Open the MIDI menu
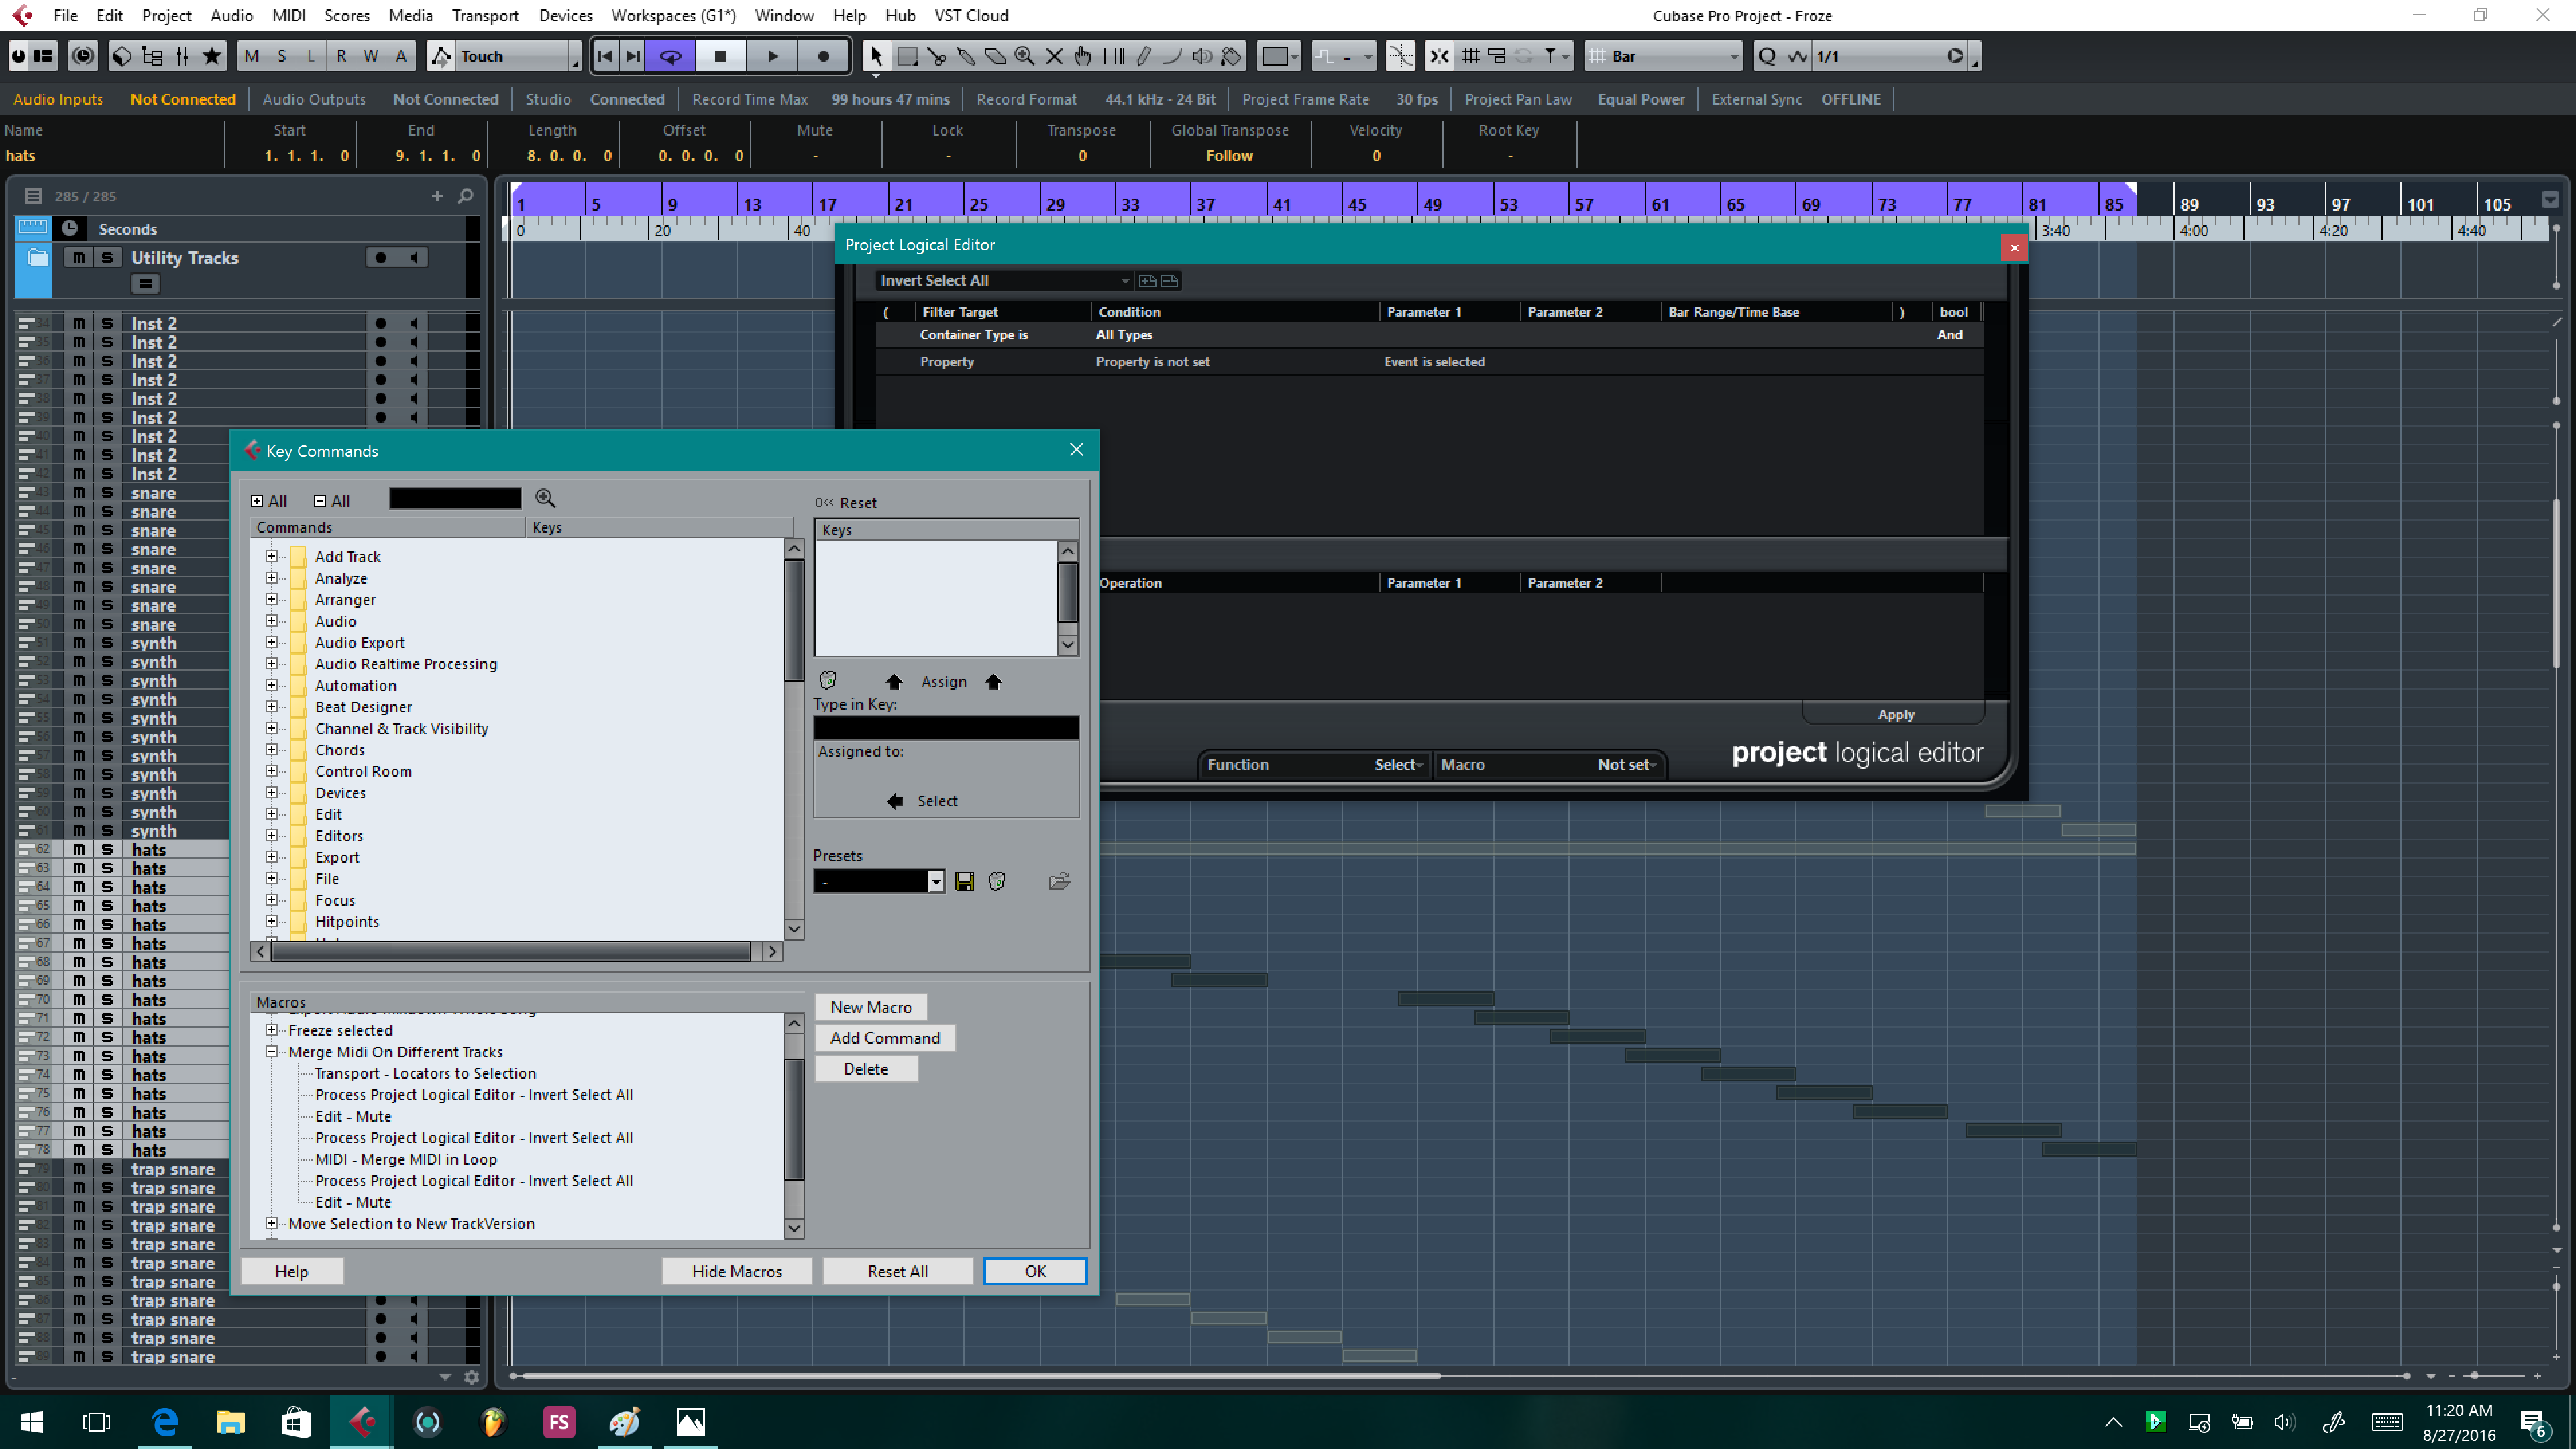 [288, 15]
